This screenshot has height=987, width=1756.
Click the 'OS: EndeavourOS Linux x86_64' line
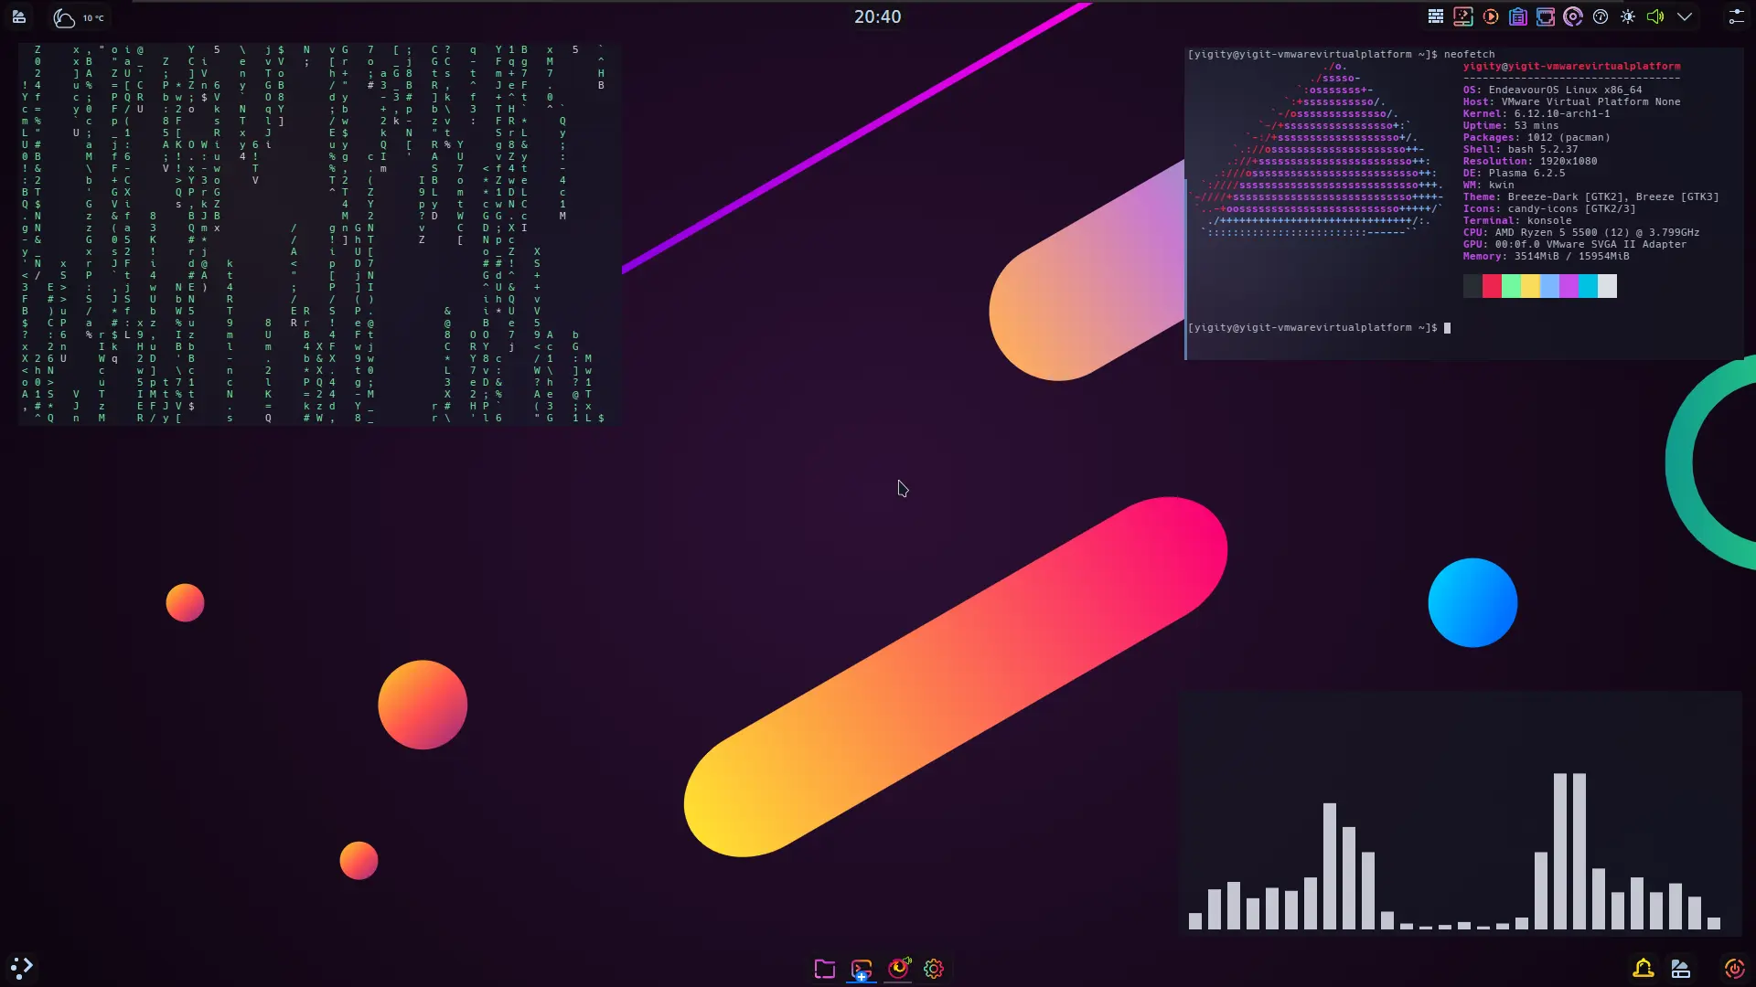click(x=1552, y=90)
